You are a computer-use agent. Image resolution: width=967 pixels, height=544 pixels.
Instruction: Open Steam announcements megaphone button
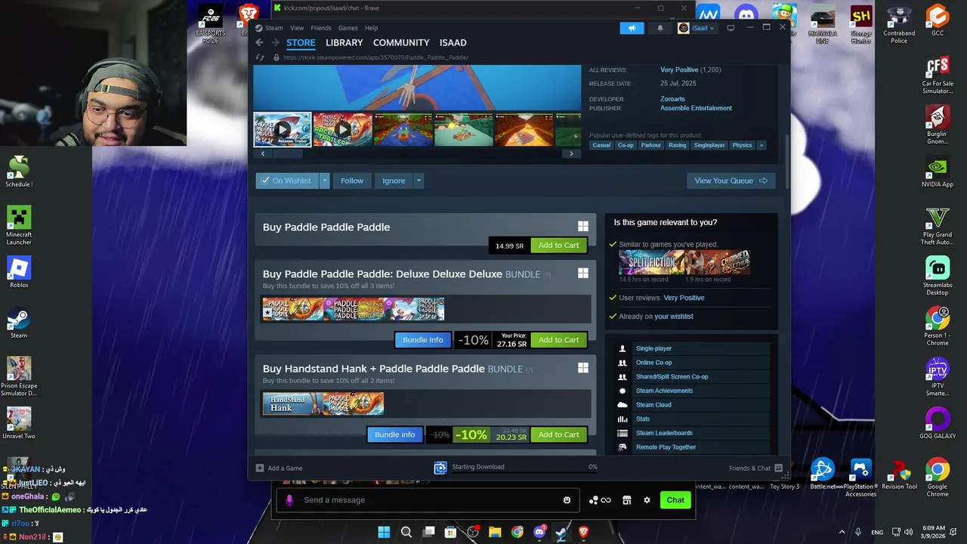click(x=632, y=28)
